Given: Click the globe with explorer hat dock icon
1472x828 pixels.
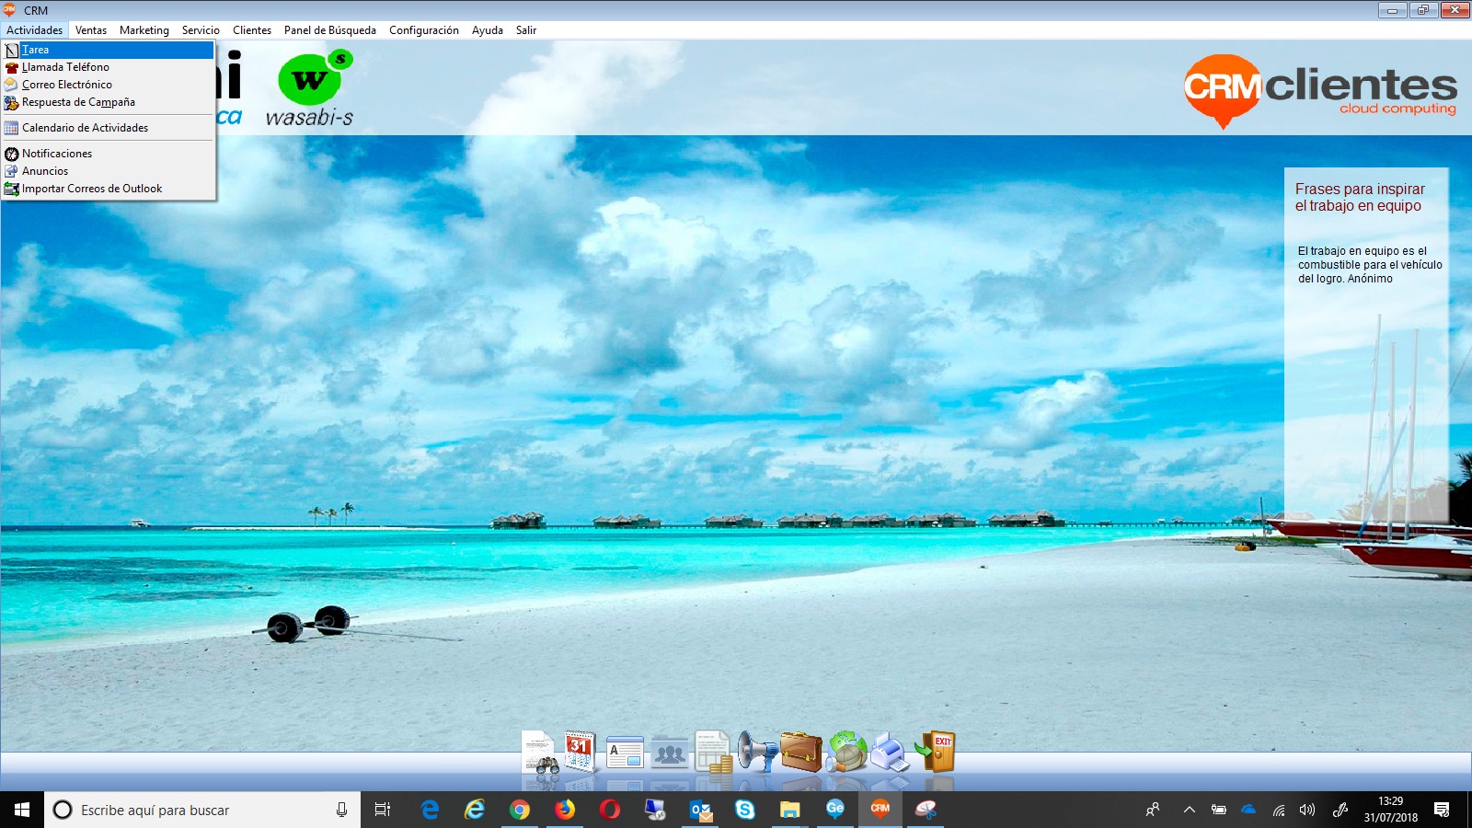Looking at the screenshot, I should [x=846, y=753].
